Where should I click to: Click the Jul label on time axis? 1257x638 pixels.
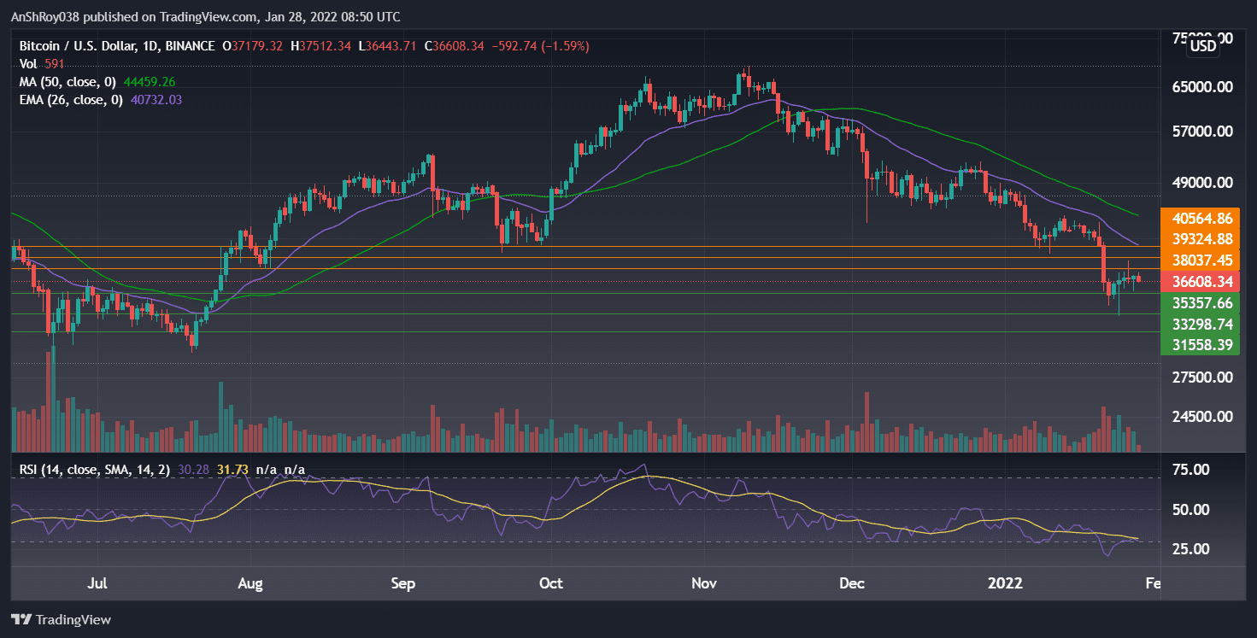[97, 583]
